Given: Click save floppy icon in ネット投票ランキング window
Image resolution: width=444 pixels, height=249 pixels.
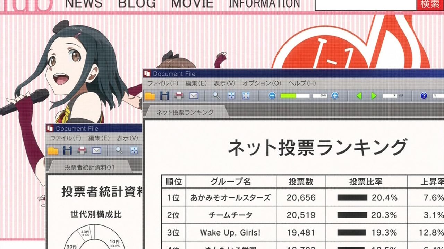Looking at the screenshot, I should [164, 96].
